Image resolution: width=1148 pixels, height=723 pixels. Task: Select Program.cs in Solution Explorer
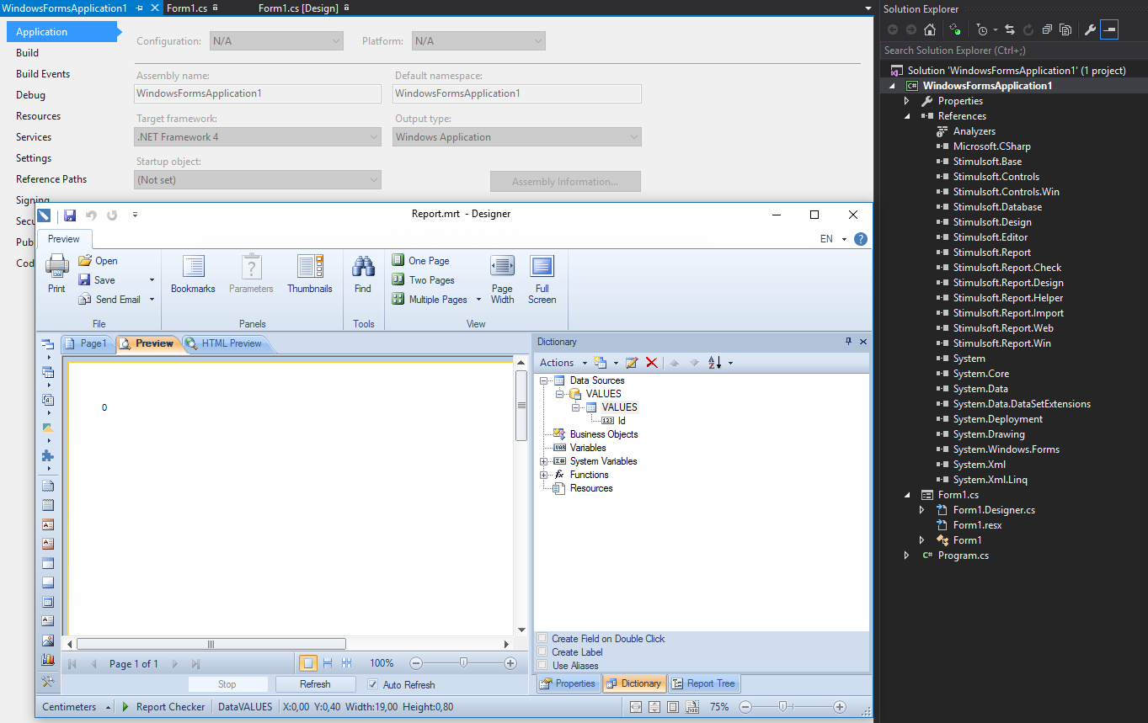click(963, 556)
